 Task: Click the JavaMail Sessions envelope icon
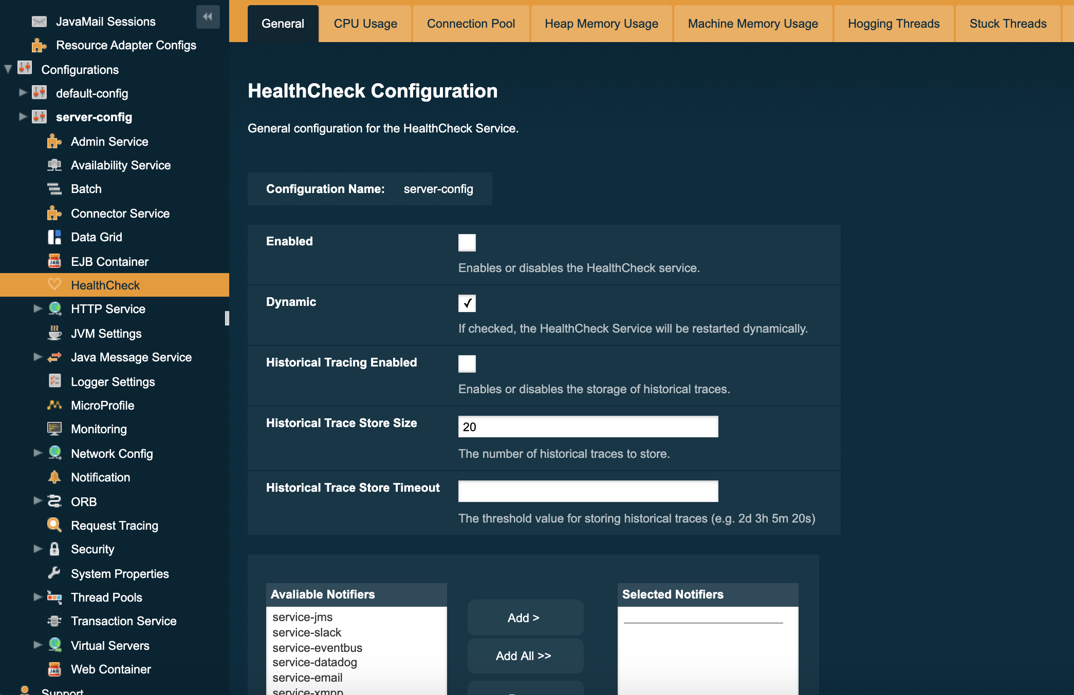[x=39, y=21]
